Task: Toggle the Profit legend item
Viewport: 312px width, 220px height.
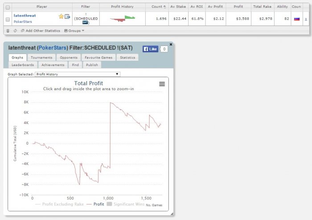Action: (x=95, y=204)
